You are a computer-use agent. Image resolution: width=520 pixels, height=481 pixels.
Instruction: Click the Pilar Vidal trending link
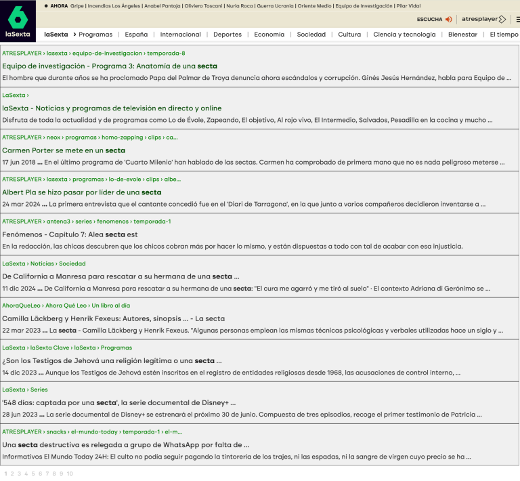tap(408, 5)
